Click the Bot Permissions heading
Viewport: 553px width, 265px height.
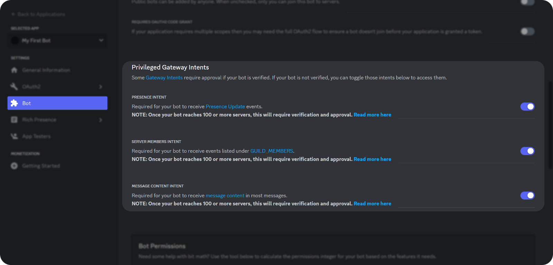tap(162, 246)
